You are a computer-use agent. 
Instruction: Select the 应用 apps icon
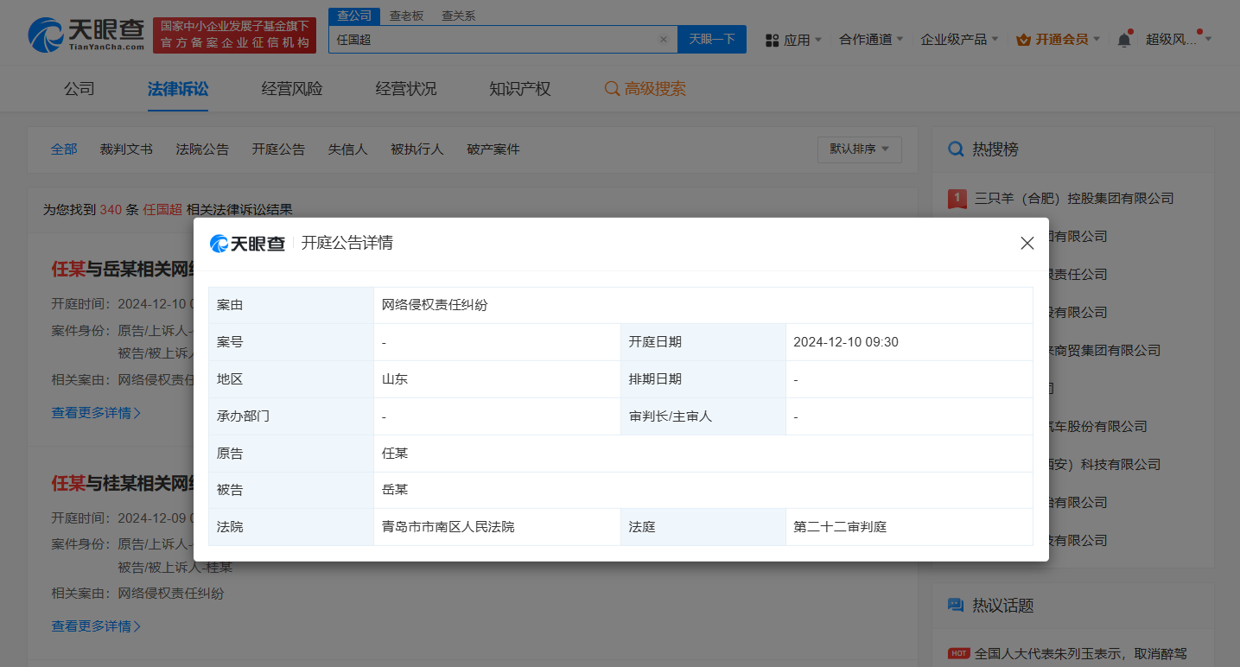click(x=772, y=40)
